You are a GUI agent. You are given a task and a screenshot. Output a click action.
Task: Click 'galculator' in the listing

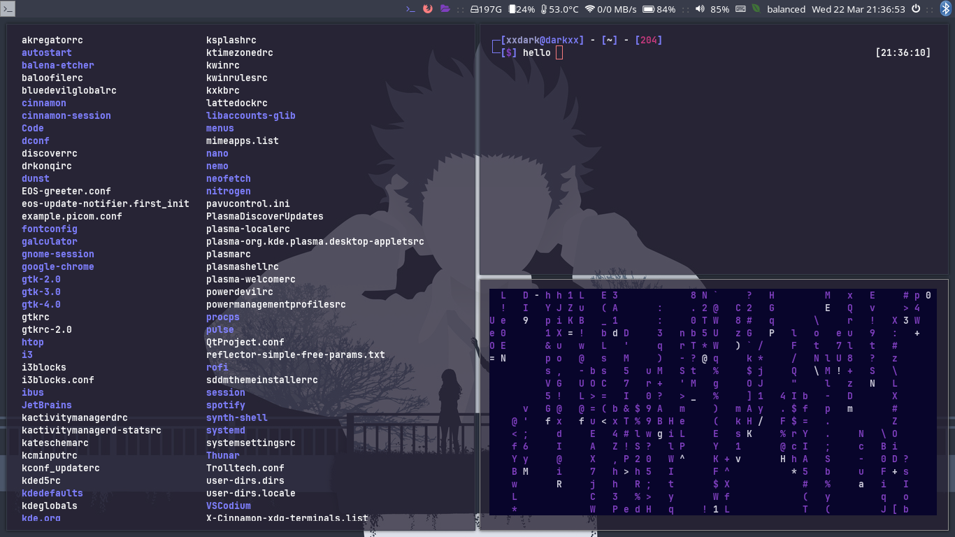click(x=50, y=241)
